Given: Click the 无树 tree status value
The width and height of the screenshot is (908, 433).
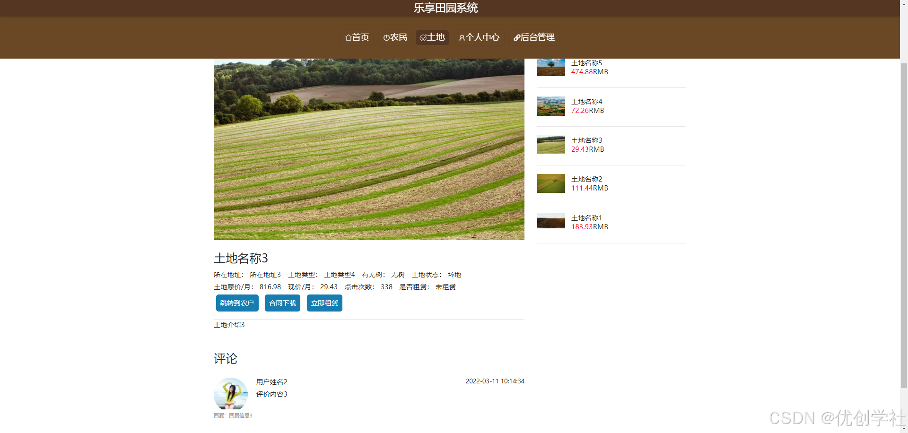Looking at the screenshot, I should pyautogui.click(x=398, y=275).
